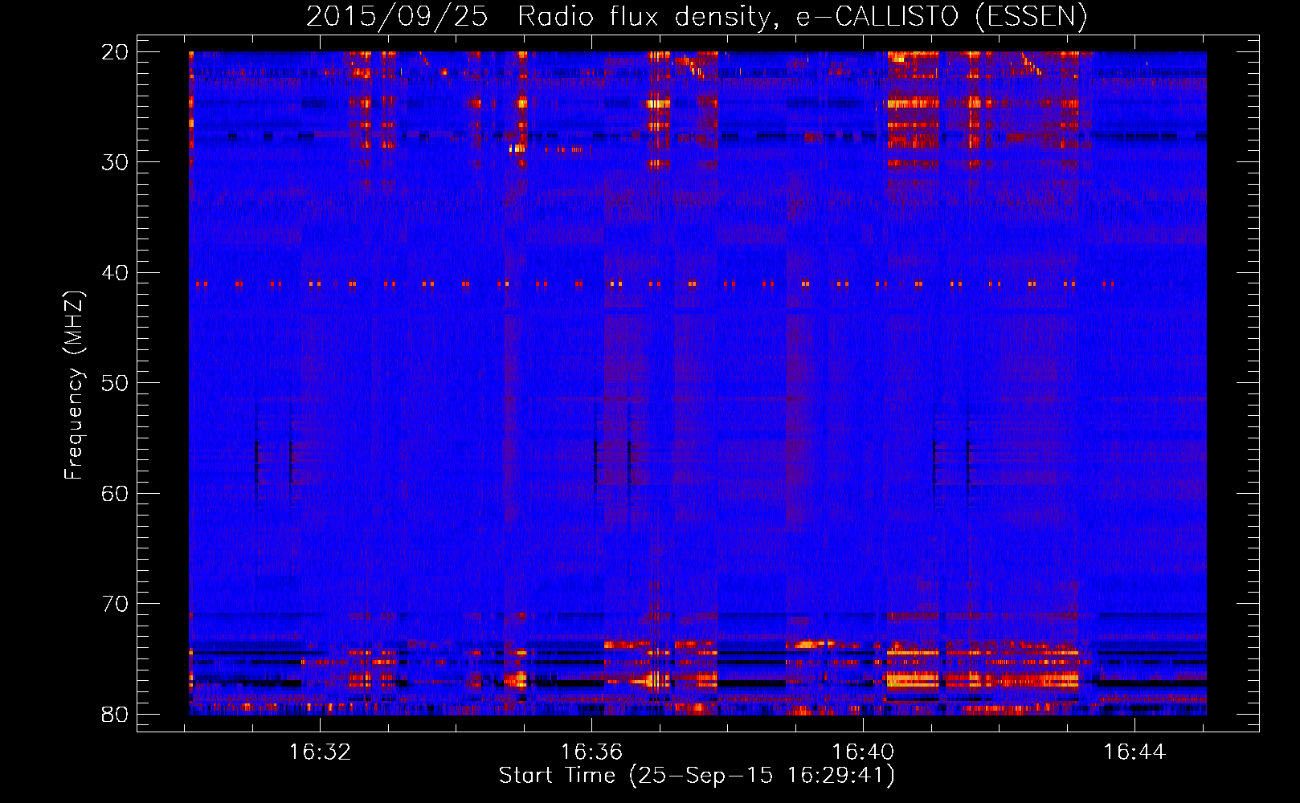Click the 'Frequency (MHZ)' y-axis label

pos(74,385)
